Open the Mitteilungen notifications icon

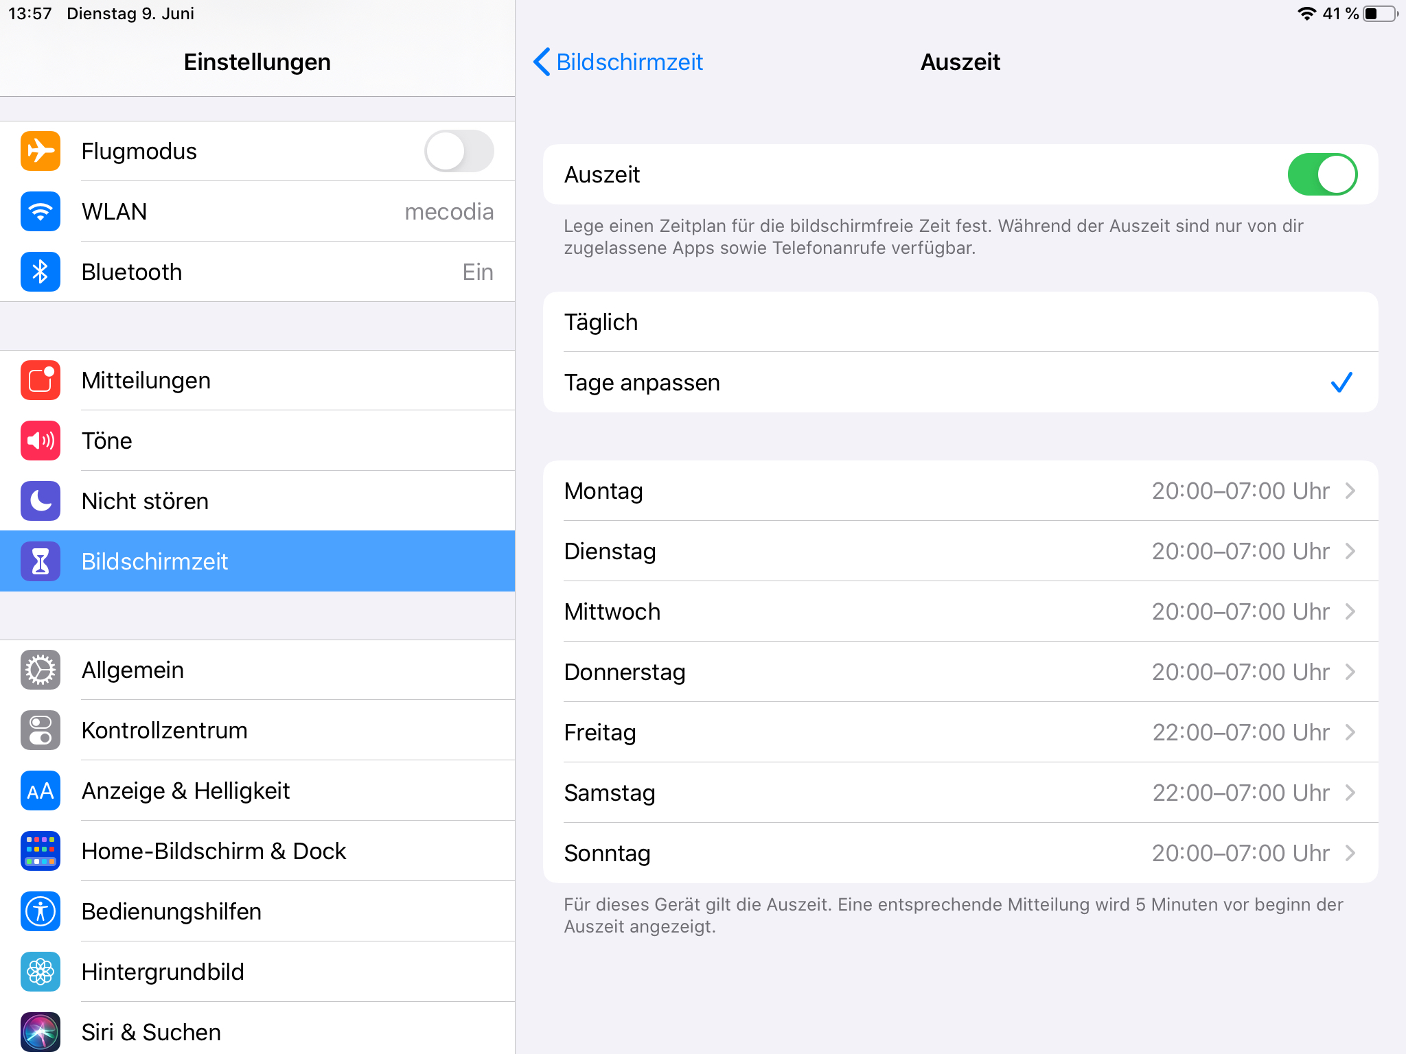(40, 380)
